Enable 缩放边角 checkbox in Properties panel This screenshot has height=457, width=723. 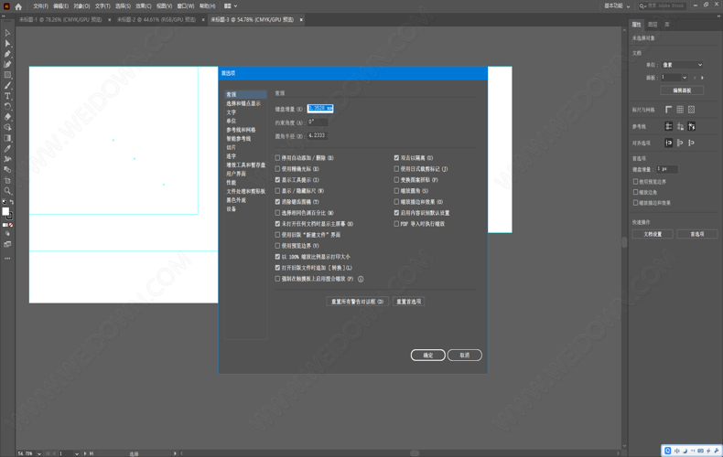click(635, 192)
